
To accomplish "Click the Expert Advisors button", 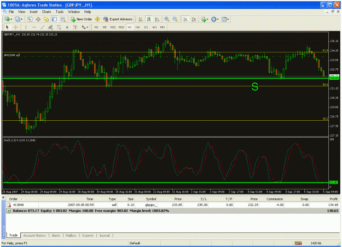I will [x=118, y=19].
